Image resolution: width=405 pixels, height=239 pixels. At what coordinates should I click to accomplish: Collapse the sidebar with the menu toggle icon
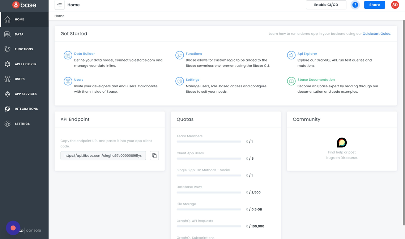(60, 5)
